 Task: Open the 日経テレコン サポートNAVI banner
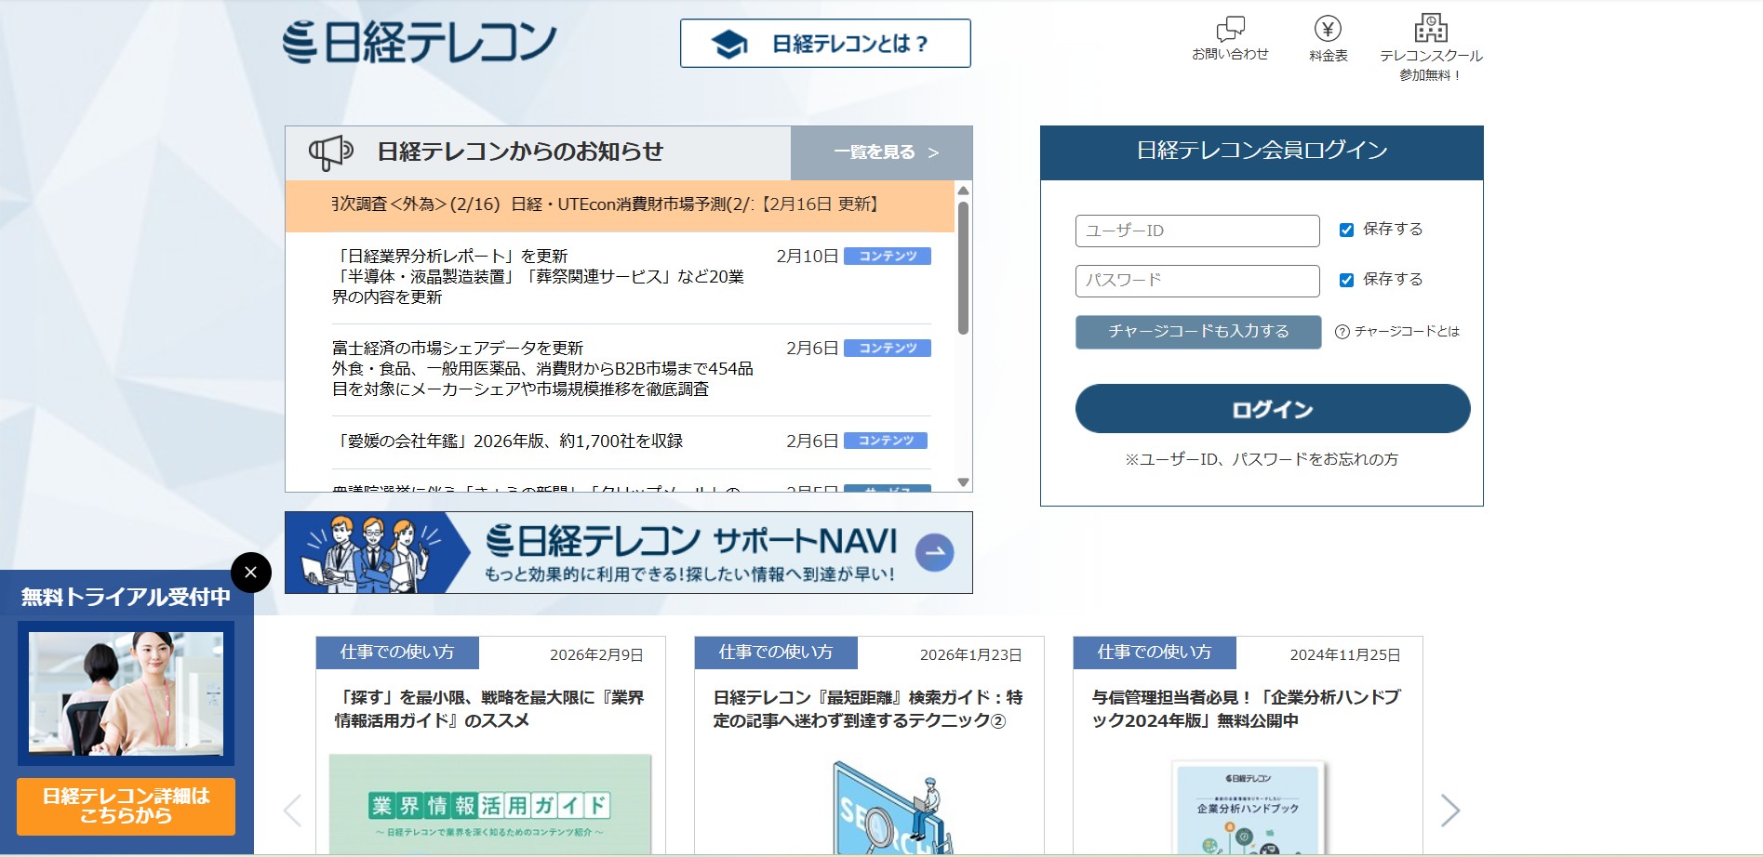(628, 552)
